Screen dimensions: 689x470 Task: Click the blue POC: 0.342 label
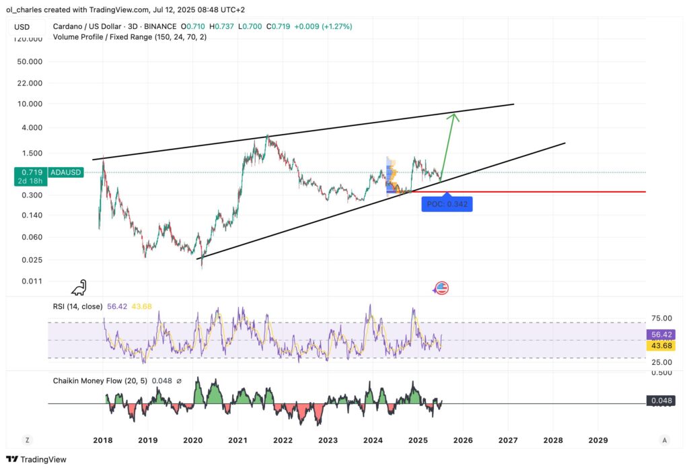(447, 204)
